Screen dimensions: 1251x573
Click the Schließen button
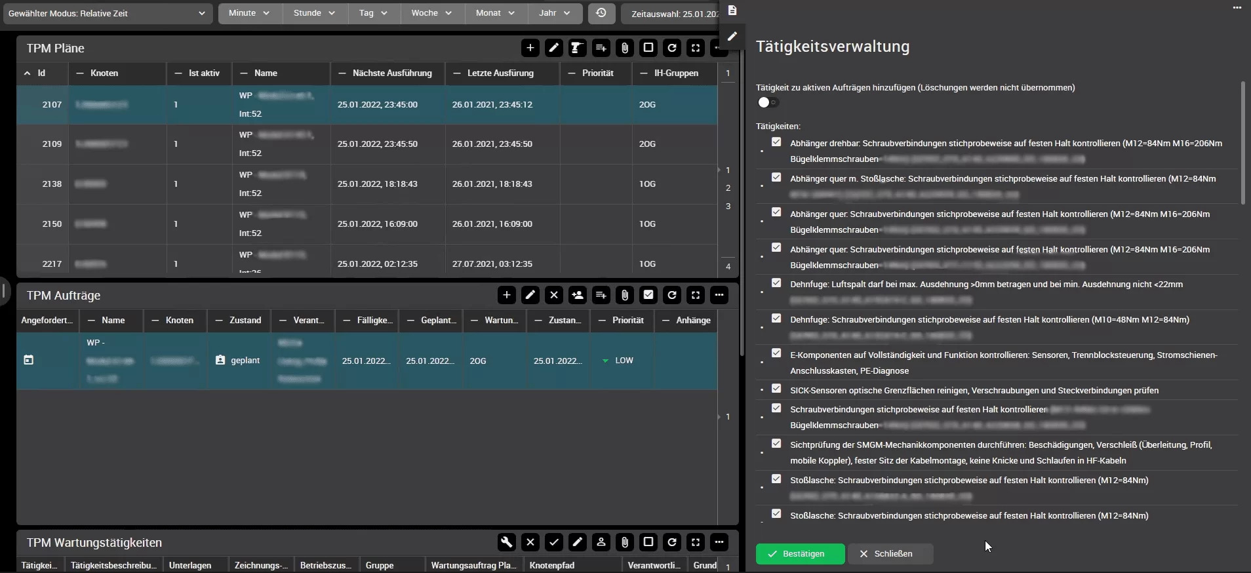pyautogui.click(x=890, y=553)
